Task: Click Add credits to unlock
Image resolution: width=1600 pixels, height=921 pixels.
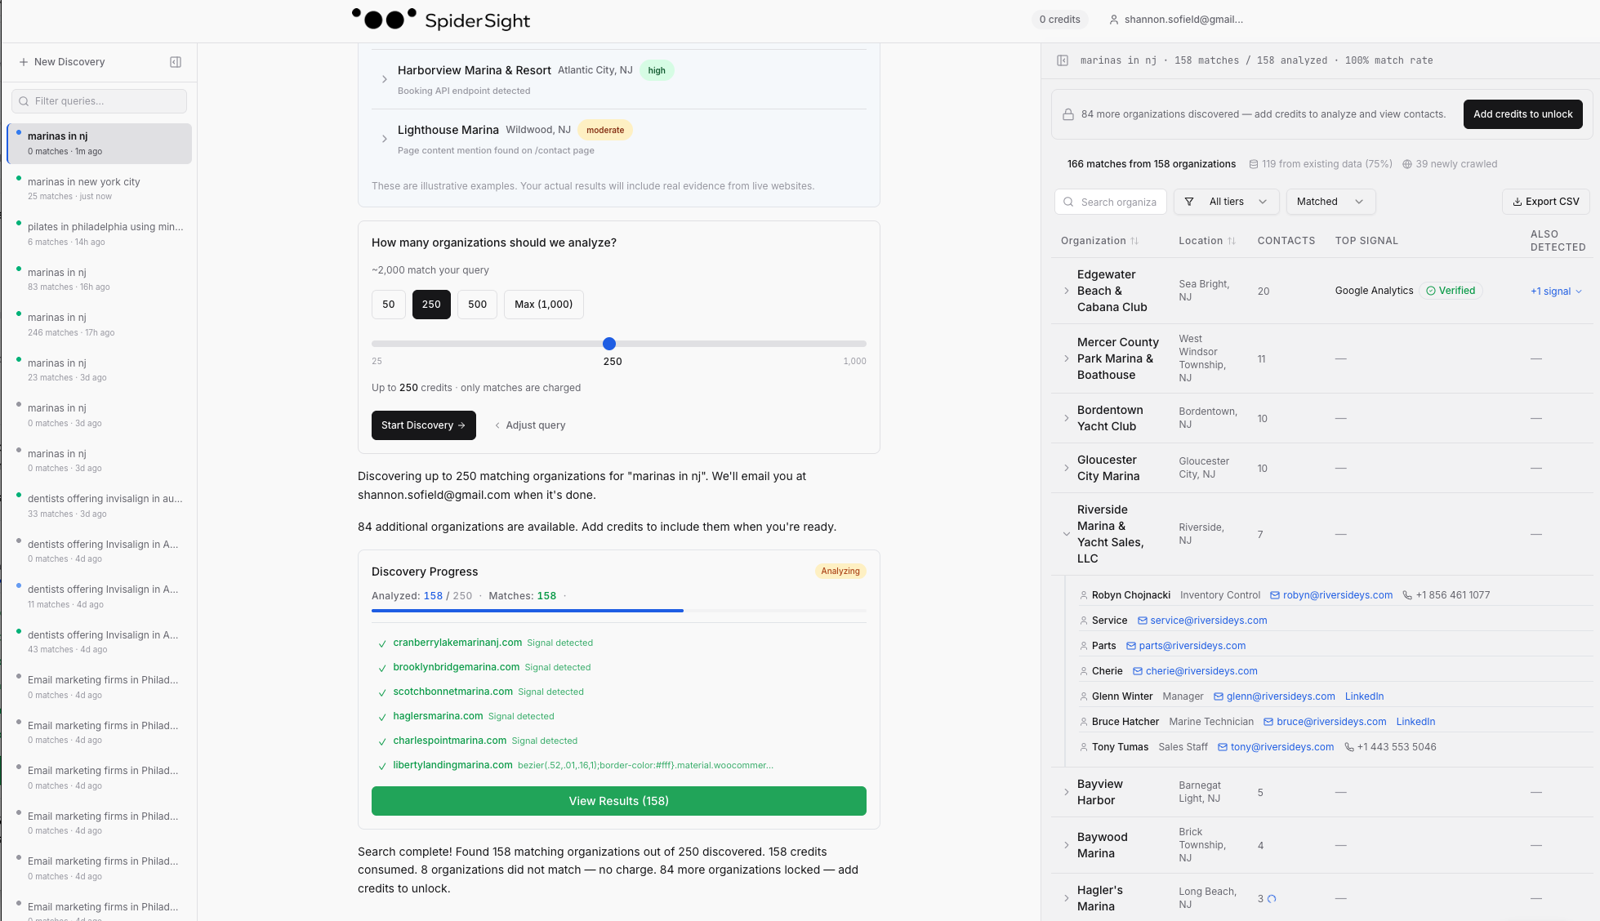Action: pos(1522,114)
